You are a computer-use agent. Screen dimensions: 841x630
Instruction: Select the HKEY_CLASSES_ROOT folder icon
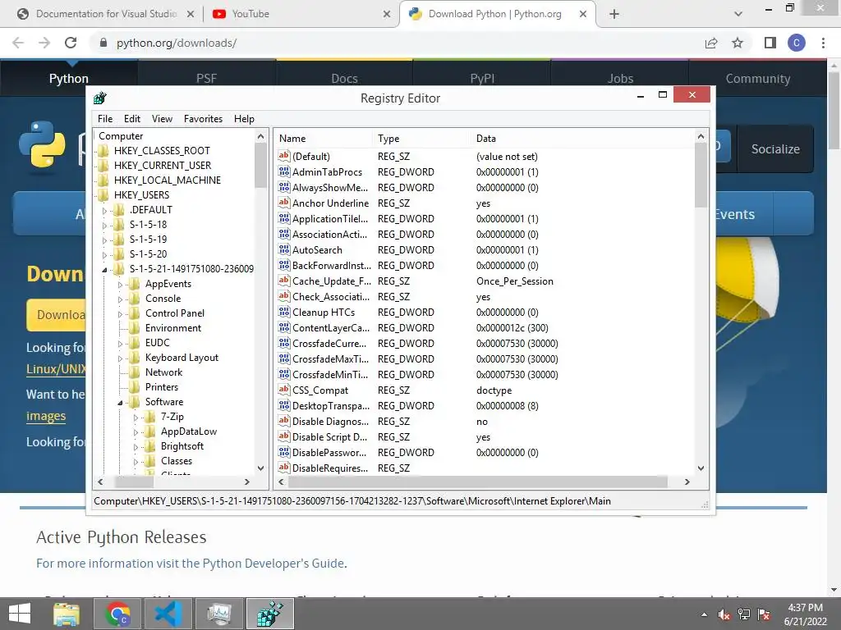103,151
